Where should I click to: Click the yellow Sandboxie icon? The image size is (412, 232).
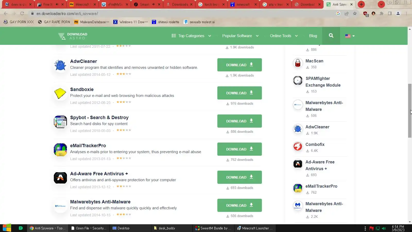(x=60, y=93)
